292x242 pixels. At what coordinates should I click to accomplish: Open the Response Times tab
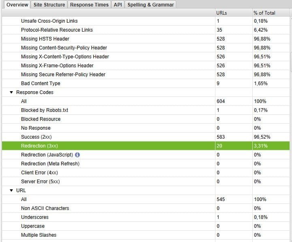(x=89, y=5)
